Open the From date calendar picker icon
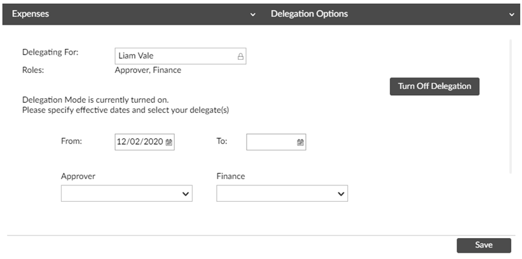The height and width of the screenshot is (259, 522). (x=168, y=142)
